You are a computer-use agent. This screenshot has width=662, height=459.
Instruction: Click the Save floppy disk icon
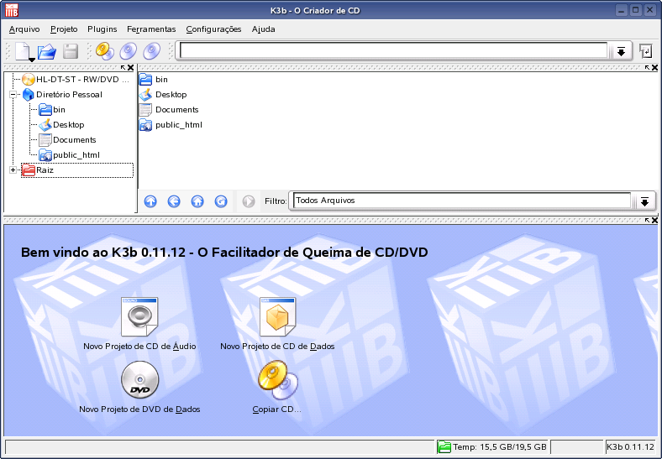click(x=71, y=51)
